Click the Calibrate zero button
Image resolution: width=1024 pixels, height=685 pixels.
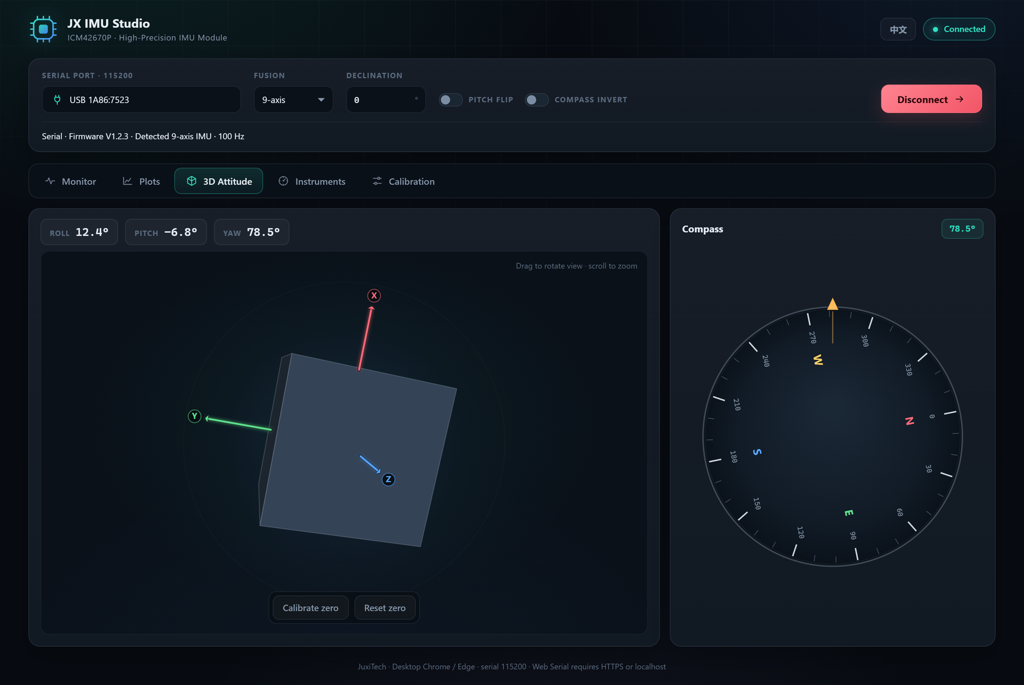tap(311, 608)
